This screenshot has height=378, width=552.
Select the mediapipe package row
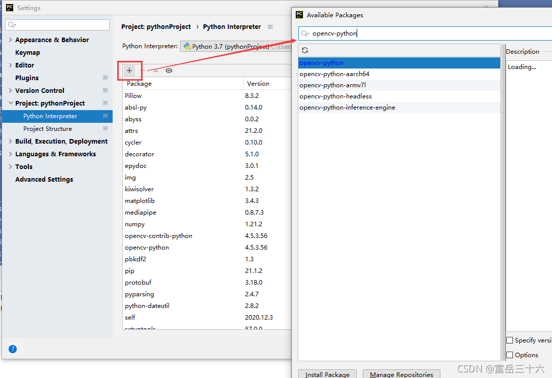click(207, 212)
